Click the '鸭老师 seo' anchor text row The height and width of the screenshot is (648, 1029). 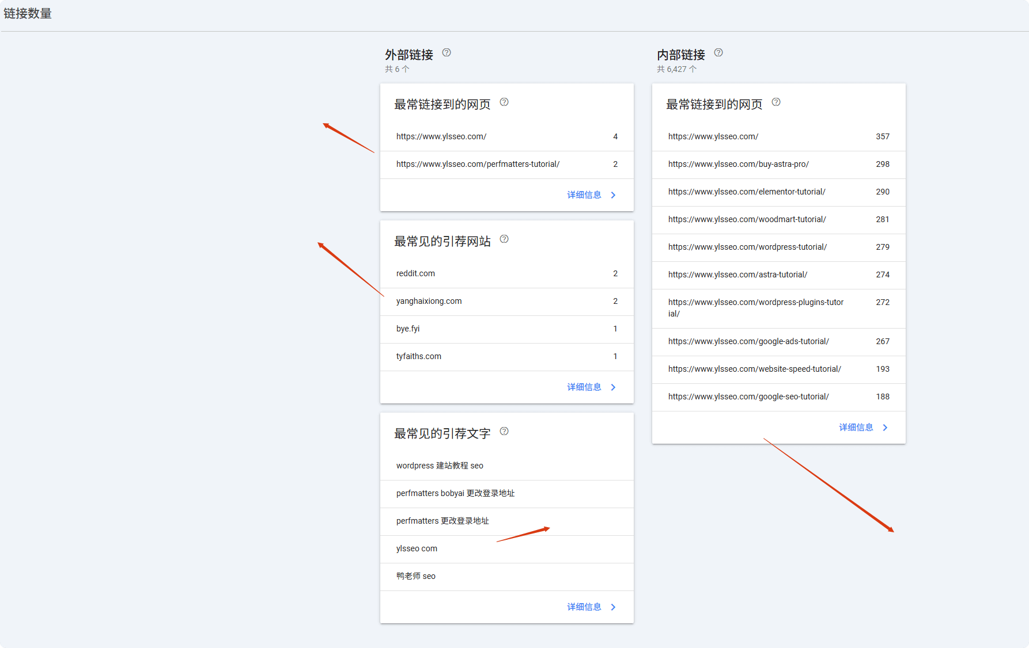pos(506,577)
